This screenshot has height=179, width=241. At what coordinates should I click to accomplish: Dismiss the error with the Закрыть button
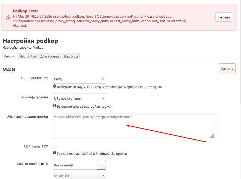coord(223,17)
